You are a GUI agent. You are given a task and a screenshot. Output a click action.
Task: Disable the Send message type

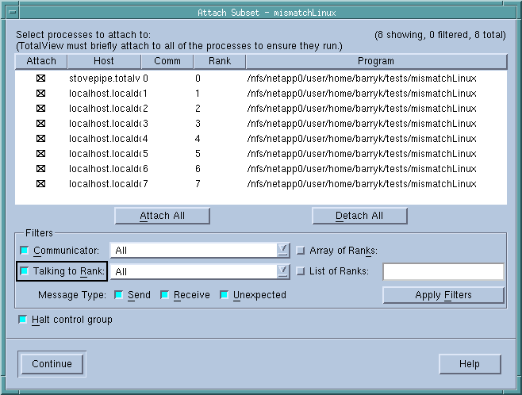pyautogui.click(x=118, y=295)
